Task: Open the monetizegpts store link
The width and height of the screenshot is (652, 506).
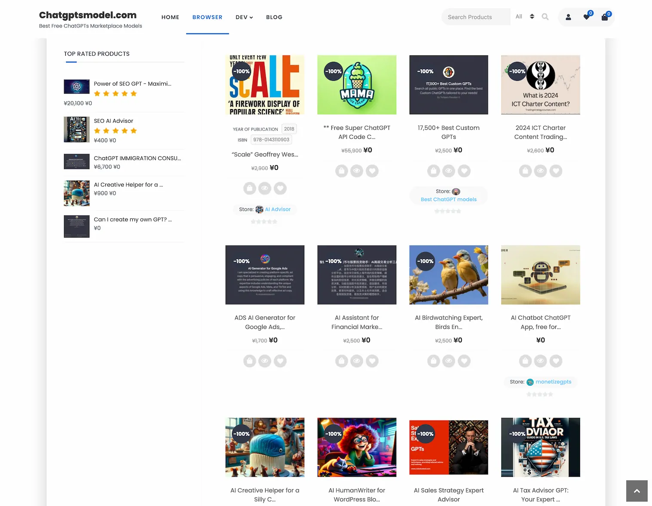Action: [x=554, y=382]
